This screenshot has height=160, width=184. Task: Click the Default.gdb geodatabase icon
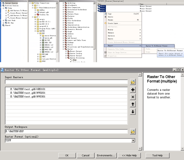pyautogui.click(x=38, y=12)
